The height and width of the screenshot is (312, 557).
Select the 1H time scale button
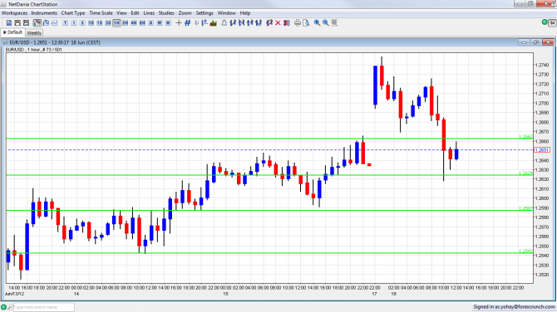click(x=116, y=22)
